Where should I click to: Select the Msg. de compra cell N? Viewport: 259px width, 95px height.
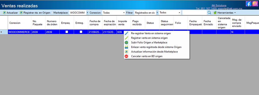(238, 32)
